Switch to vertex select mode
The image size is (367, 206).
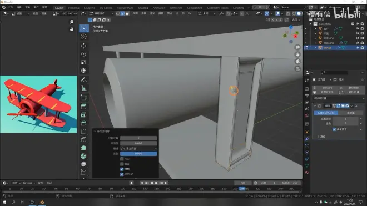[118, 13]
